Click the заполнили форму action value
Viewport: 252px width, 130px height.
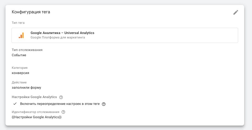tap(26, 88)
